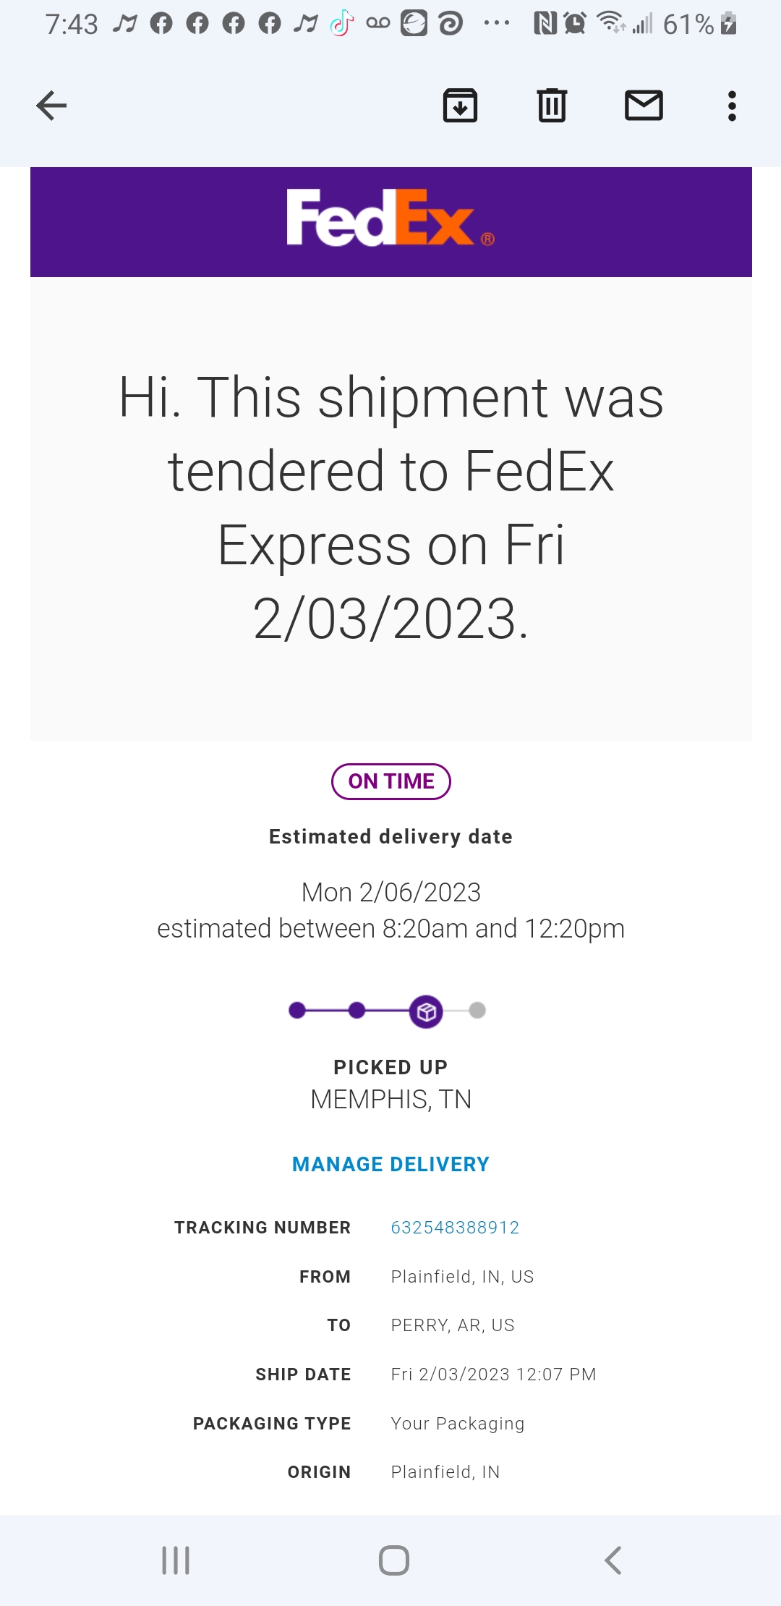Tap the package icon on progress tracker
781x1606 pixels.
[426, 1011]
